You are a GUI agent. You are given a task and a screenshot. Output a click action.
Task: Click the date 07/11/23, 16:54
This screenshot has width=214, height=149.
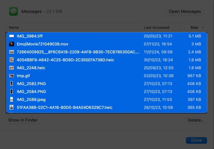click(x=158, y=44)
